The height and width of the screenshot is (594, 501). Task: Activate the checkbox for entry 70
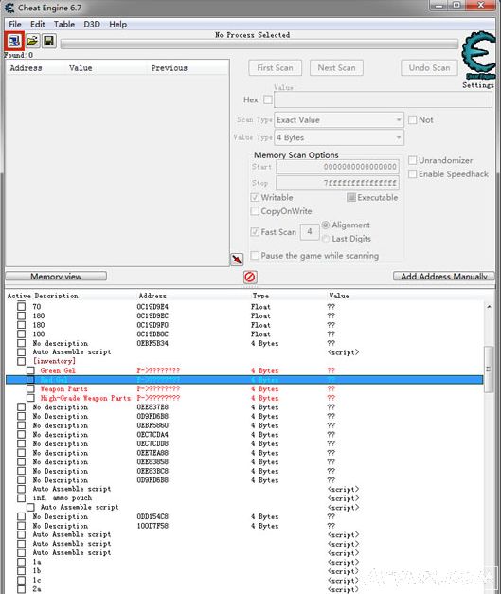(22, 306)
